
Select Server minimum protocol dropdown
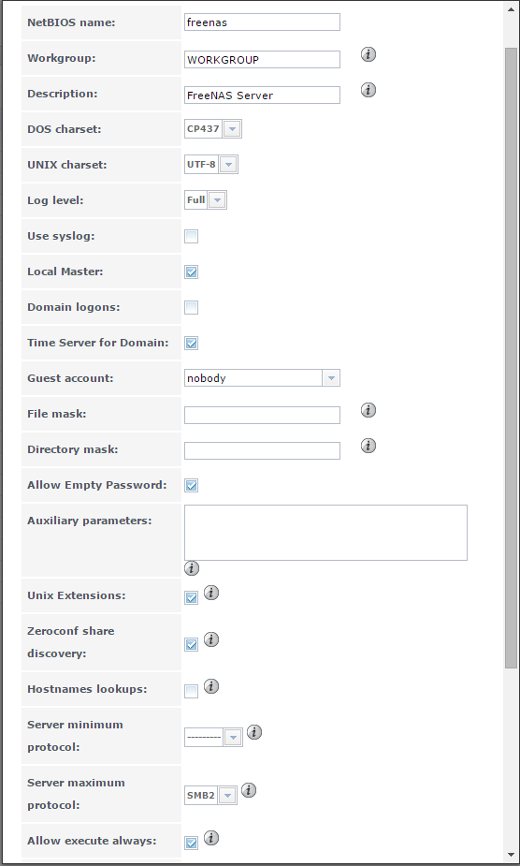(x=213, y=738)
